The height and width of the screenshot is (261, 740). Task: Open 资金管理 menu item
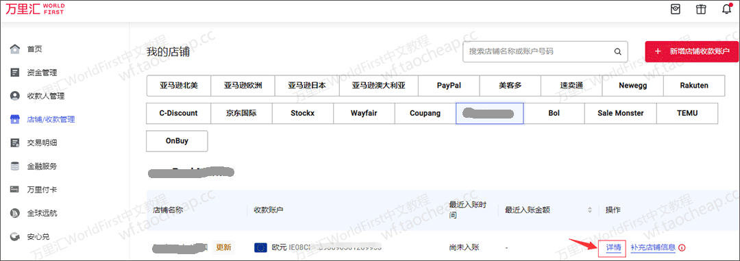pos(42,73)
